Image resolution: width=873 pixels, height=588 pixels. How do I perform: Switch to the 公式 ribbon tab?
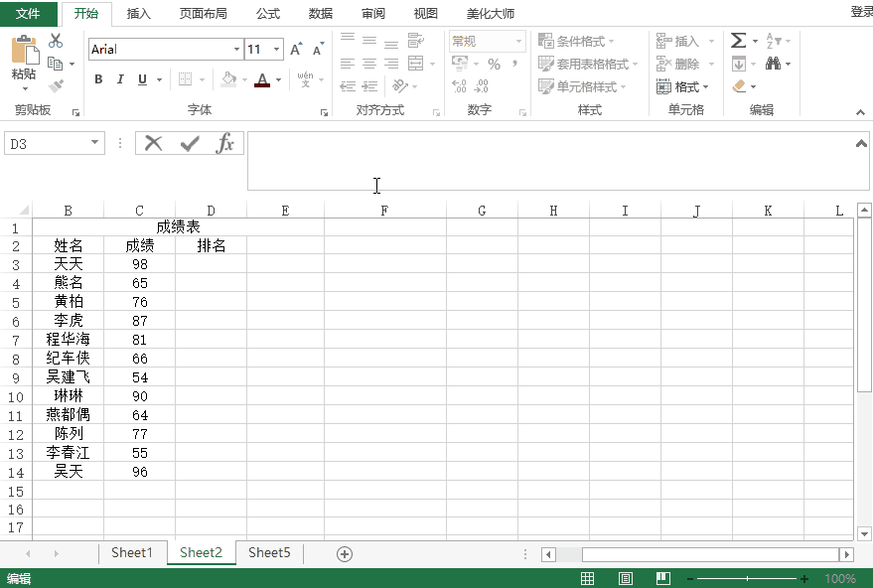coord(268,13)
